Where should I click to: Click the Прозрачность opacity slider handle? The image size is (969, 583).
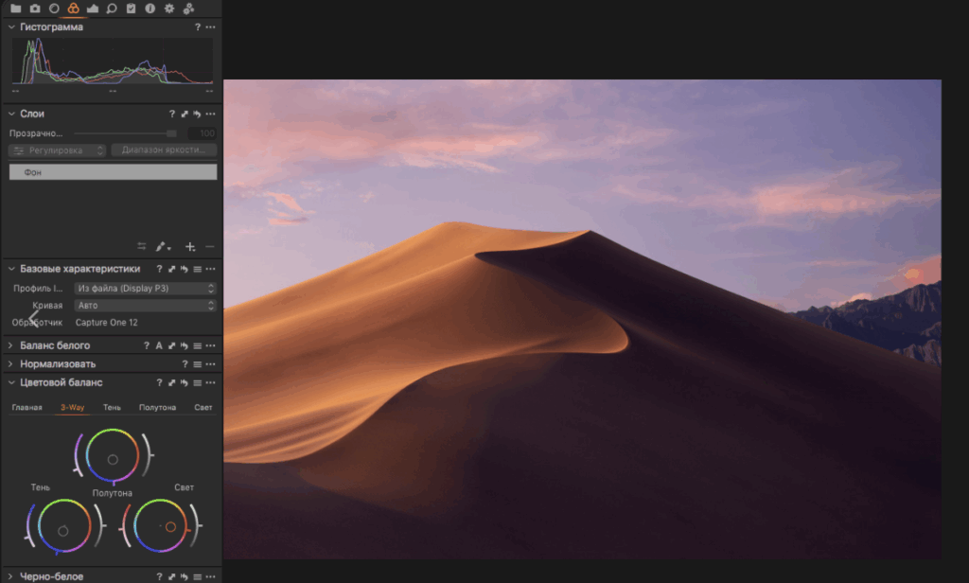[x=171, y=133]
